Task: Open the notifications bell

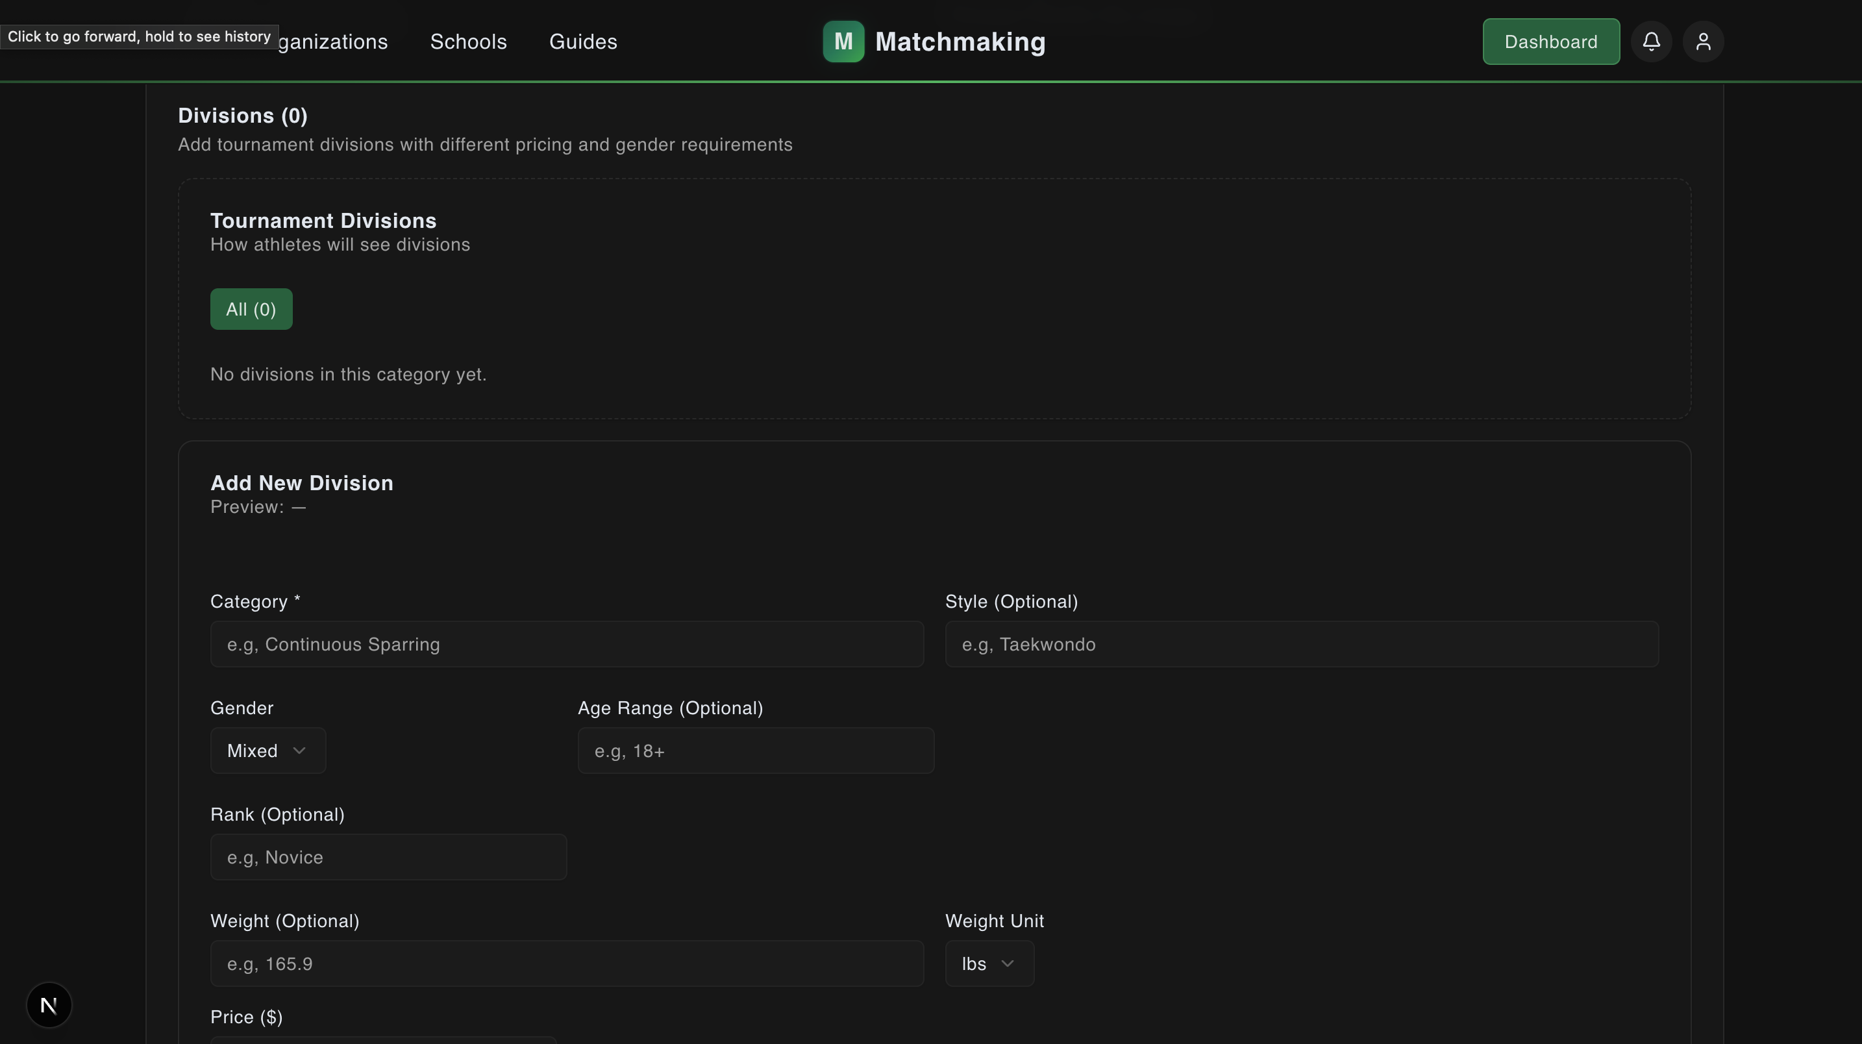Action: click(1651, 41)
